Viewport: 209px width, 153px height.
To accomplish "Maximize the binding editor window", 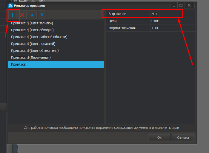I will 181,5.
